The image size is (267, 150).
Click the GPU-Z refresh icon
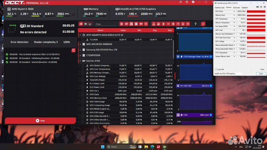pyautogui.click(x=261, y=7)
